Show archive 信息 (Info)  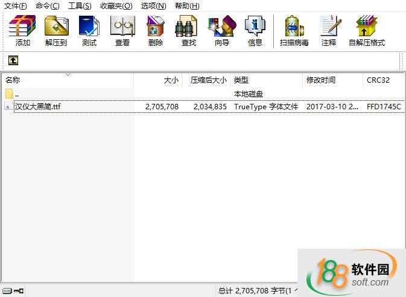[255, 31]
